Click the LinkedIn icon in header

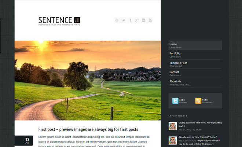(x=143, y=20)
